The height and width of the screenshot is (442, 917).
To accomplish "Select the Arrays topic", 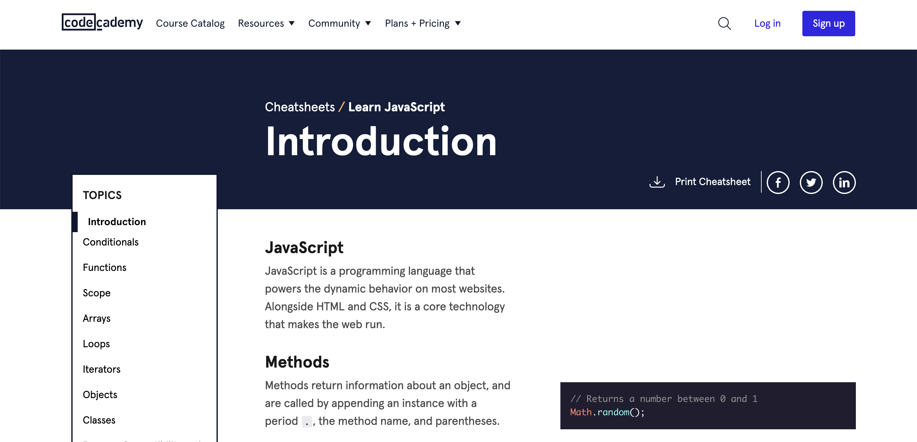I will pyautogui.click(x=96, y=318).
